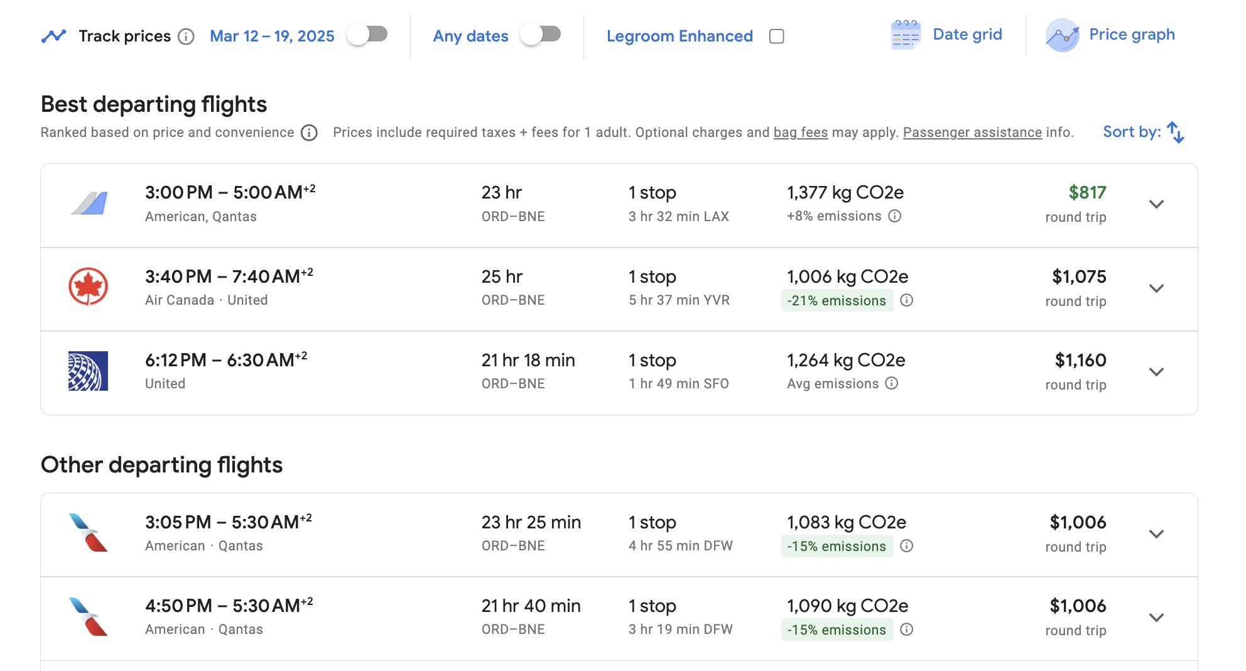Enable price tracking for these dates
This screenshot has width=1246, height=671.
coord(368,36)
